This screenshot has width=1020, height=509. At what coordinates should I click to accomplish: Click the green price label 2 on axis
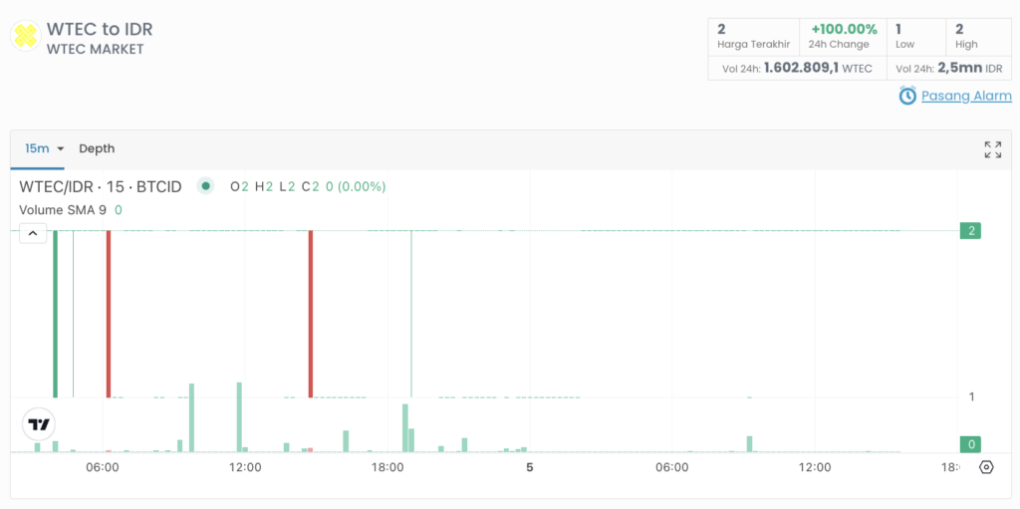970,231
